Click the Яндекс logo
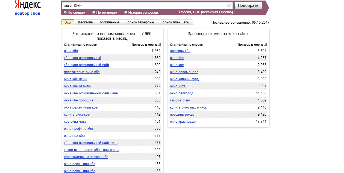This screenshot has width=344, height=173. [27, 5]
